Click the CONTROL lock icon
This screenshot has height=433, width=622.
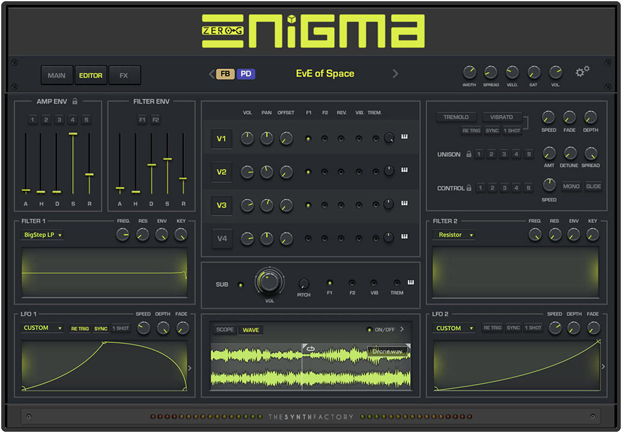pyautogui.click(x=468, y=188)
